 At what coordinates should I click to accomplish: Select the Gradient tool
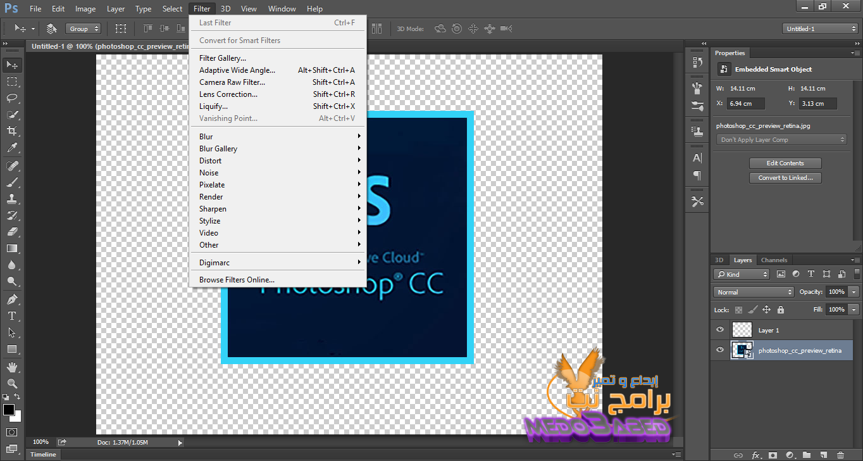12,248
